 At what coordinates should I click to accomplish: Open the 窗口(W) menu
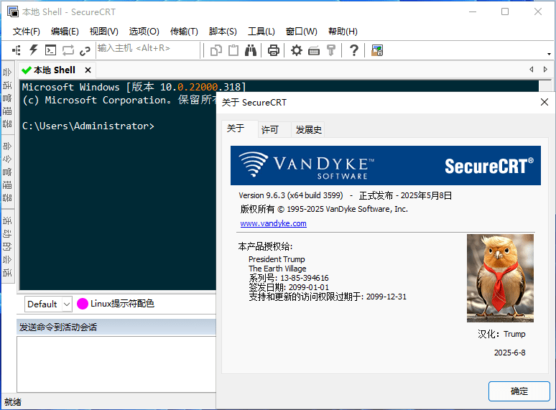click(302, 32)
